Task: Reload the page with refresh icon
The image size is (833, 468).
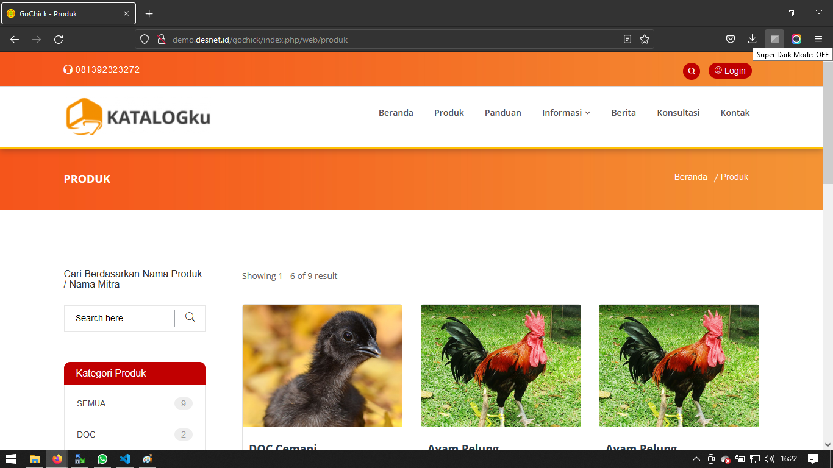Action: tap(59, 39)
